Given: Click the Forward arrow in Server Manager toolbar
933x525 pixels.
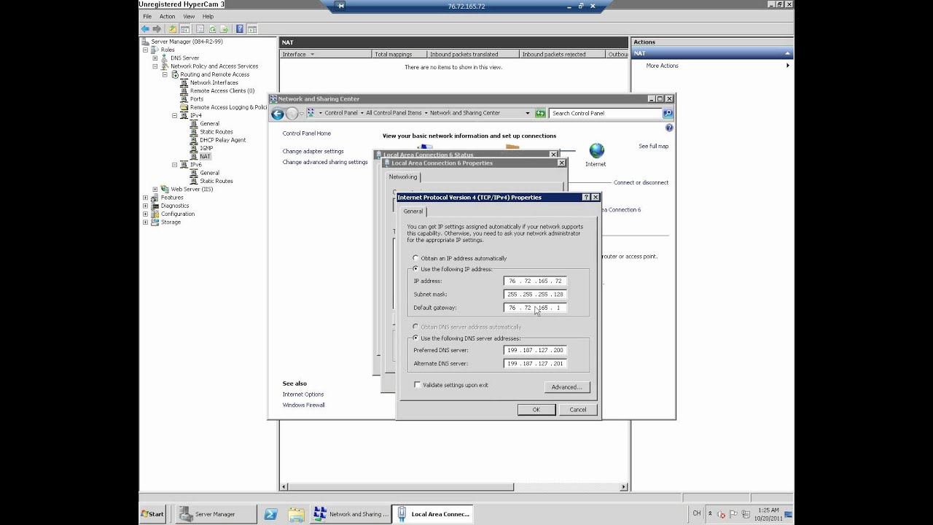Looking at the screenshot, I should click(156, 29).
